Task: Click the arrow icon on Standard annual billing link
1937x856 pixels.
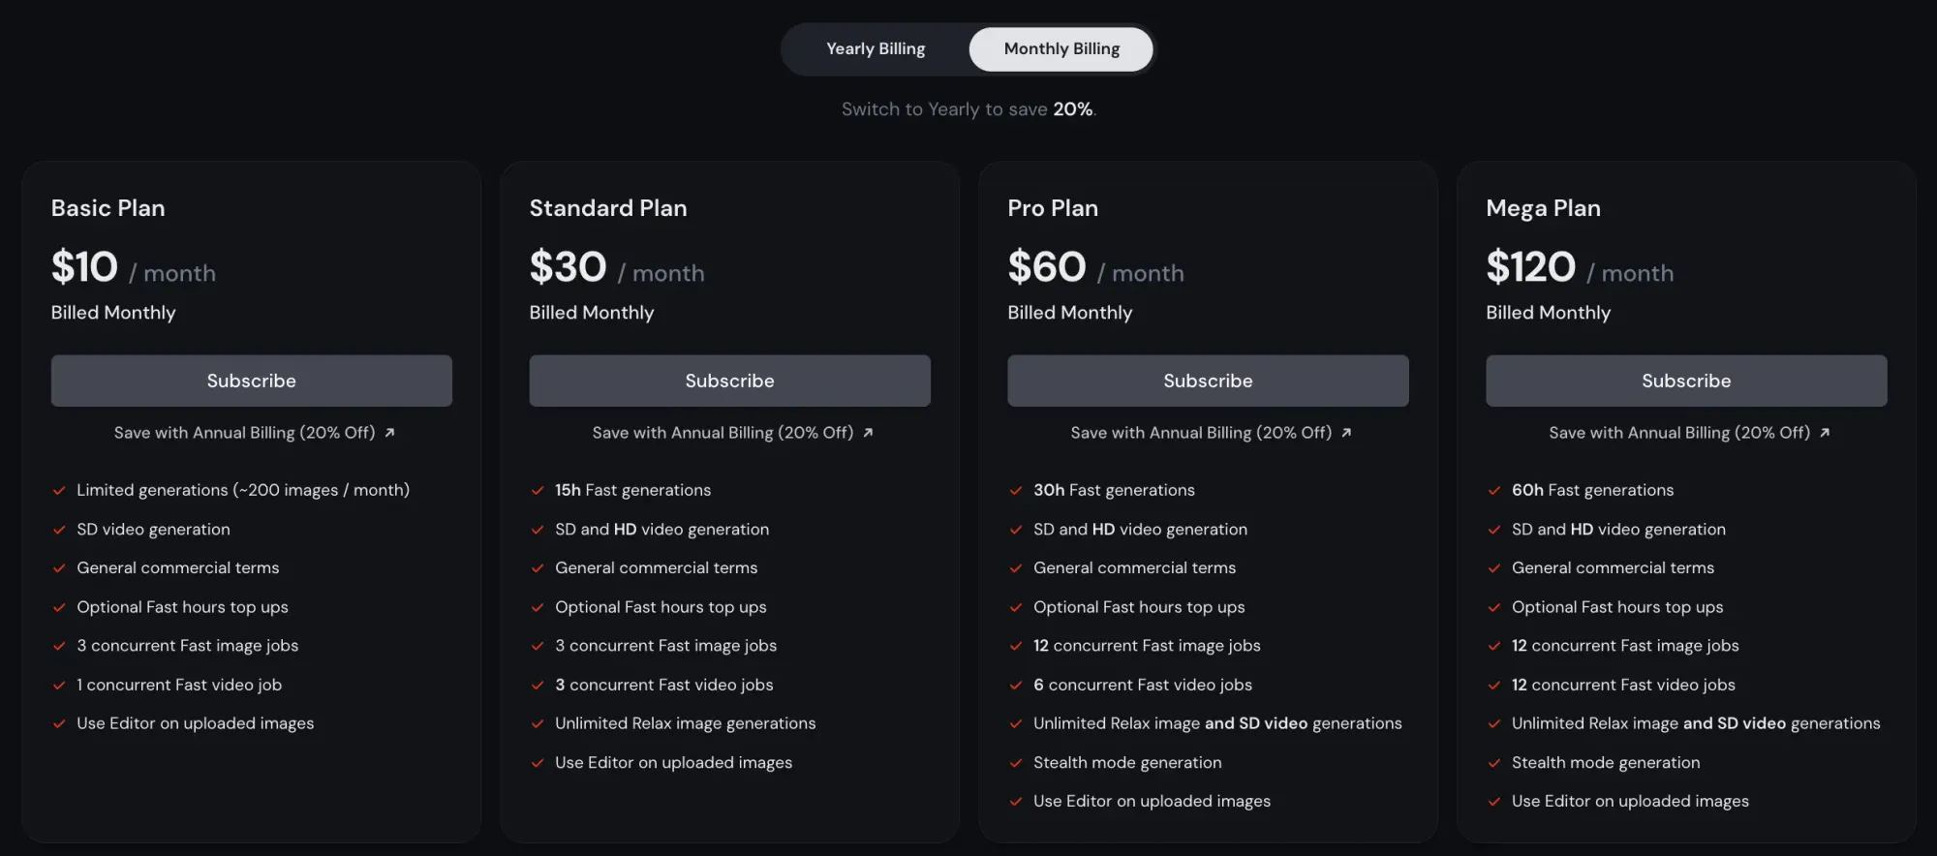Action: coord(868,433)
